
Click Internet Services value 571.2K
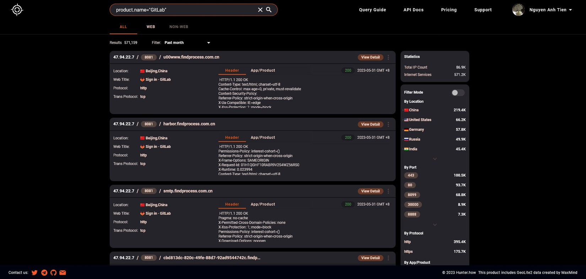point(460,75)
